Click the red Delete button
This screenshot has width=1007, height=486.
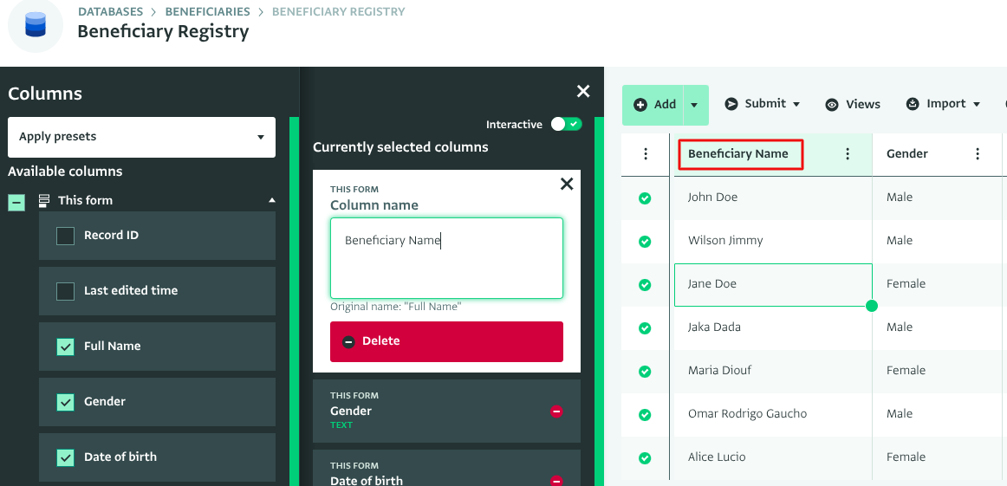pos(446,341)
